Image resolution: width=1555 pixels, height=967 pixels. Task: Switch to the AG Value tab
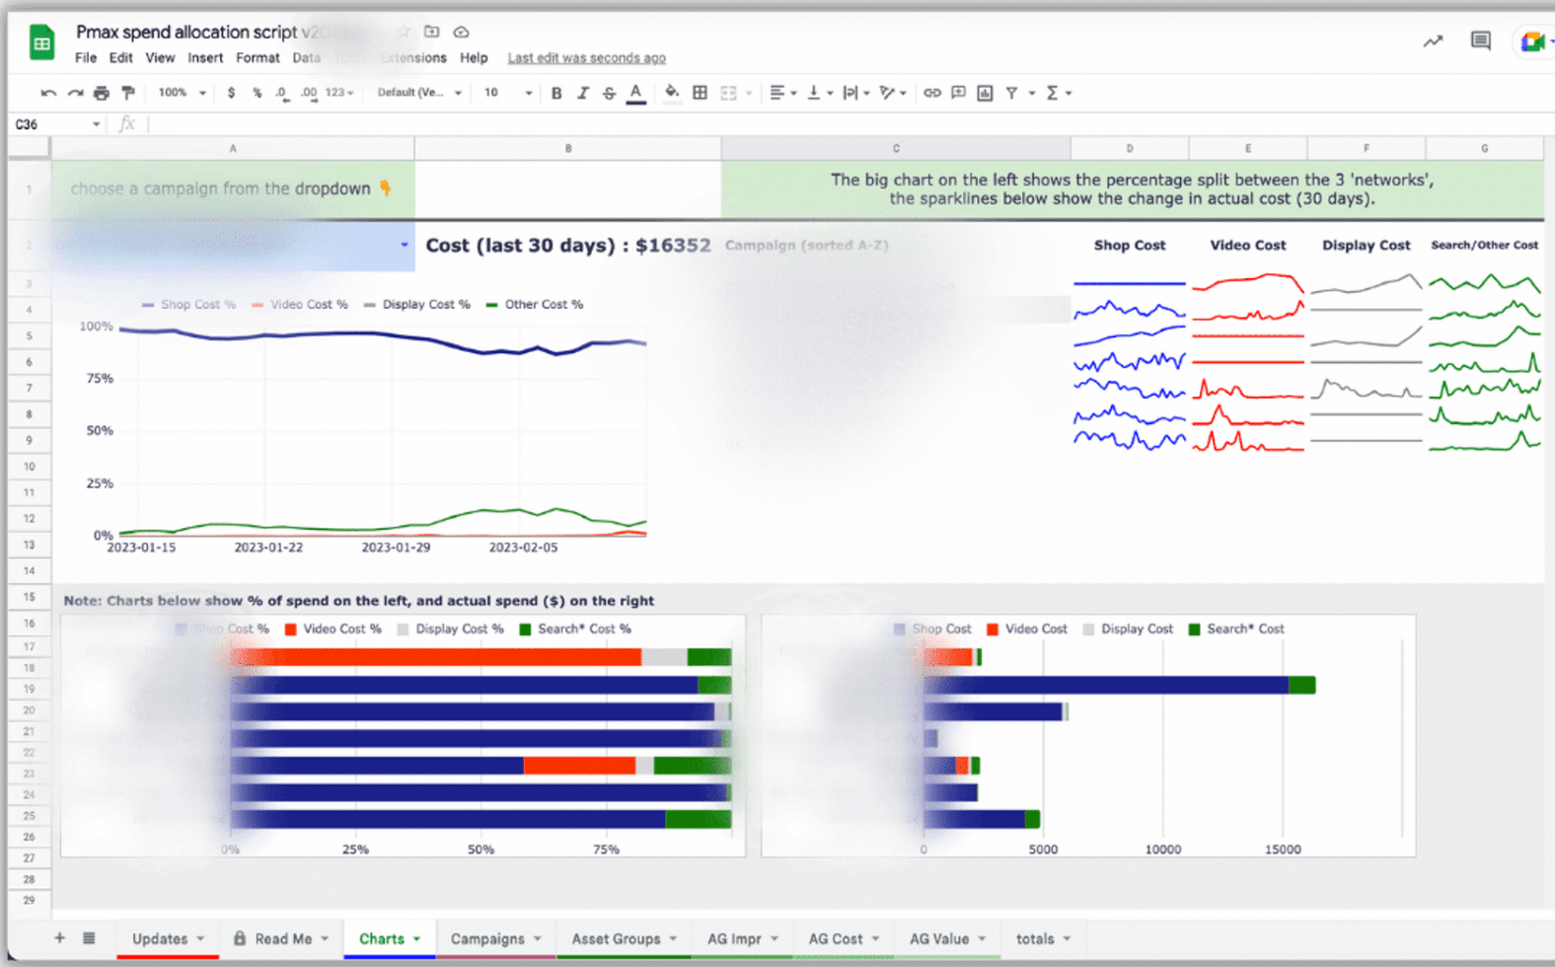point(948,939)
